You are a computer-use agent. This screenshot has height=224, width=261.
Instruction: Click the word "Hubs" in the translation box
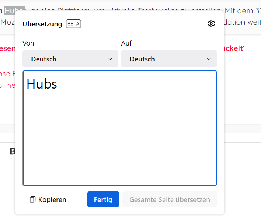pos(42,84)
